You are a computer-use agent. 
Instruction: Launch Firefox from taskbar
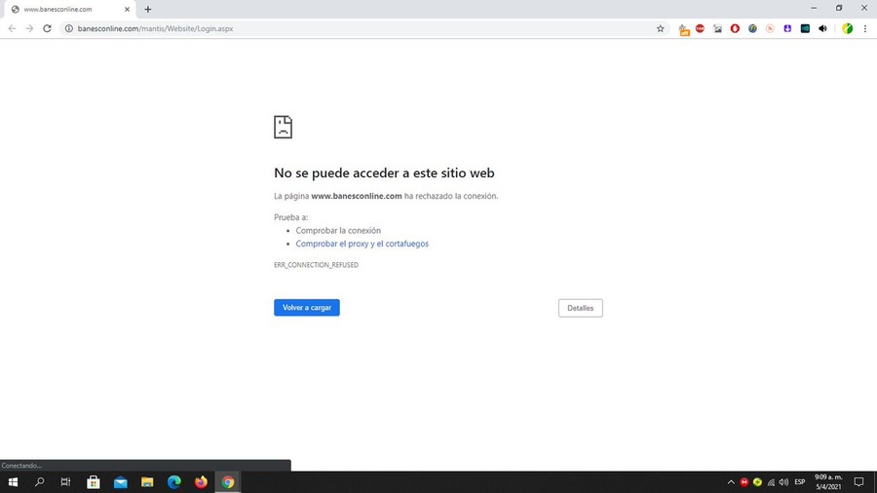coord(201,482)
